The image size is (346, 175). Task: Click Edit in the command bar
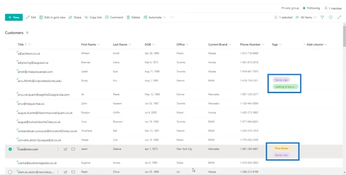[x=31, y=17]
